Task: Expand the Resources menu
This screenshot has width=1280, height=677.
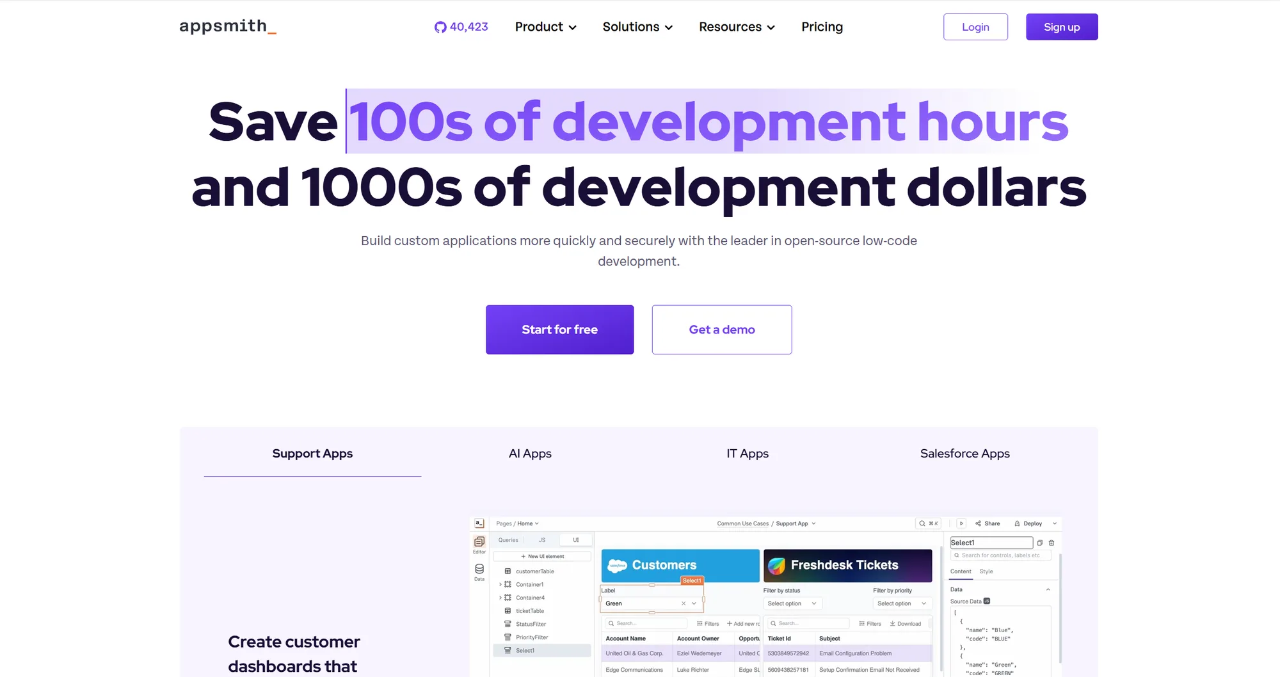Action: 737,27
